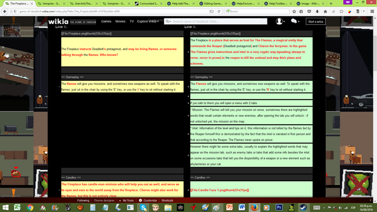Click the Start a wikia button

(x=316, y=21)
